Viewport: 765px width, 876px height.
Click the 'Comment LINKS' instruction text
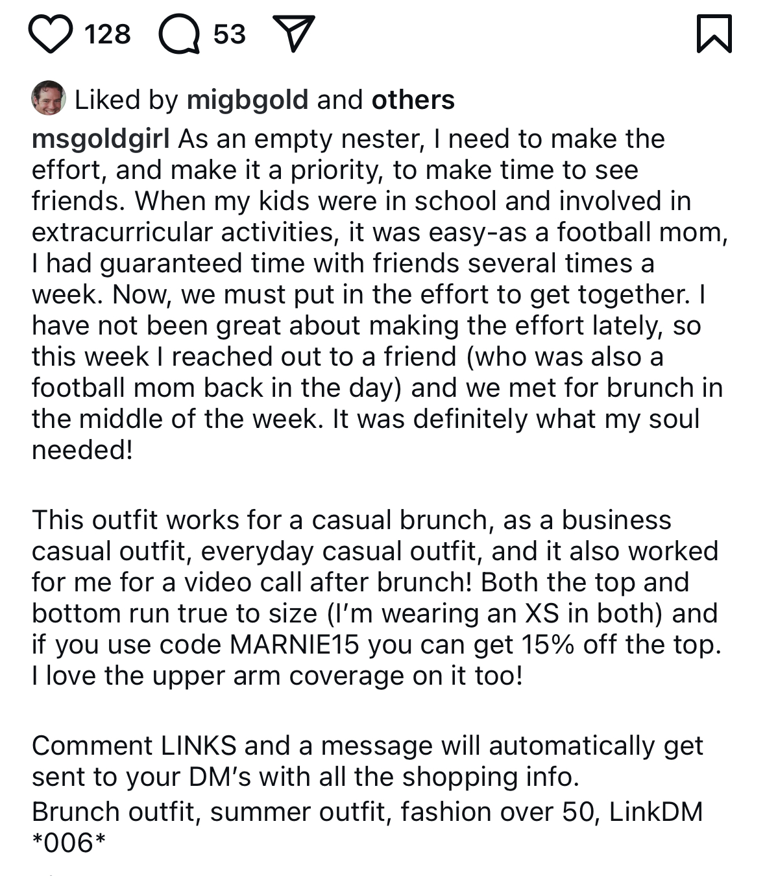tap(134, 746)
